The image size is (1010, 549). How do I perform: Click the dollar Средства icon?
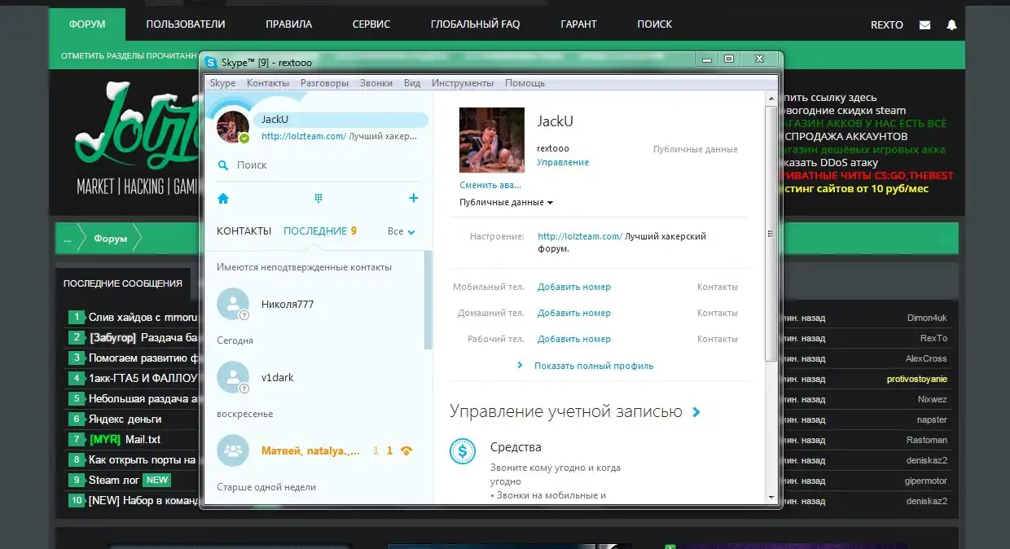click(x=463, y=450)
